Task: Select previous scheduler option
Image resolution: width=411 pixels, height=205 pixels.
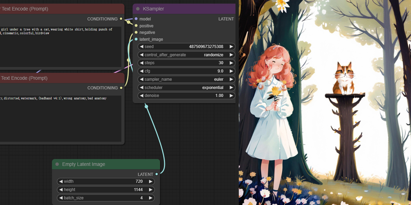Action: coord(141,88)
